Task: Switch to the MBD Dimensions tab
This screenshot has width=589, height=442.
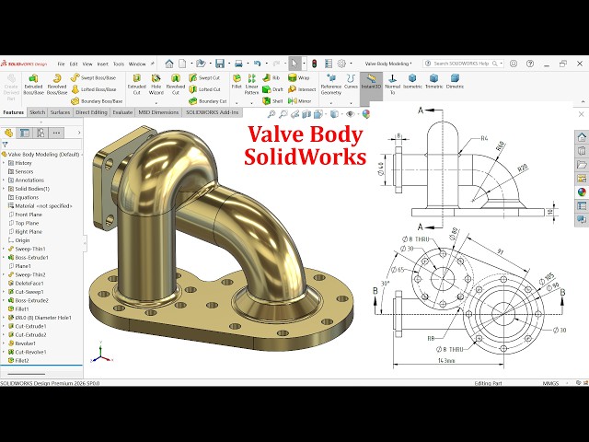Action: point(158,112)
